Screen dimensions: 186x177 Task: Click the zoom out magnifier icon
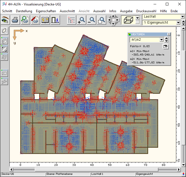click(x=91, y=20)
